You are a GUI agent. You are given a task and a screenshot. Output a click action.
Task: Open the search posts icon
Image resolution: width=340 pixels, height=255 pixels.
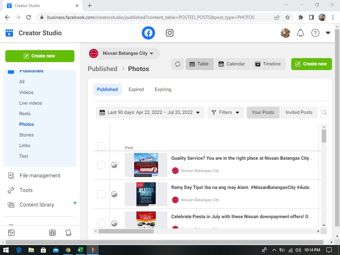point(324,112)
